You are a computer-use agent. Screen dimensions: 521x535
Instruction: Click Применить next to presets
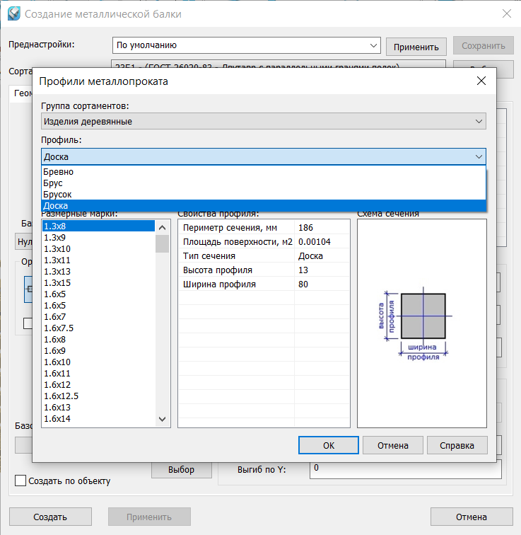(416, 47)
